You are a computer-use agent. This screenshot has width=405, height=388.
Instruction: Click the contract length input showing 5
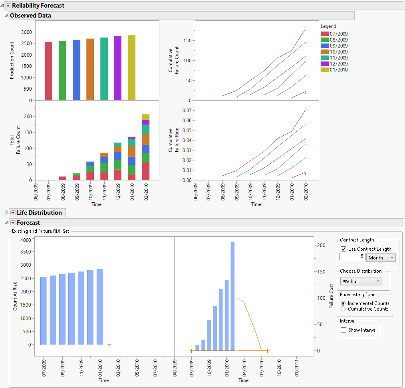pyautogui.click(x=352, y=257)
